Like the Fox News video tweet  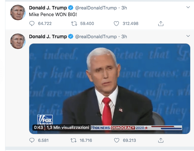click(x=116, y=140)
